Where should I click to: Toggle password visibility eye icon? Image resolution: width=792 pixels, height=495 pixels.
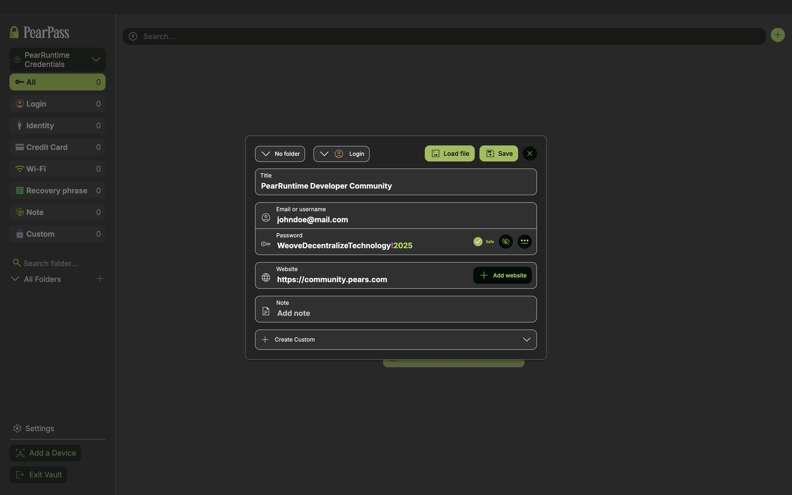[x=506, y=242]
